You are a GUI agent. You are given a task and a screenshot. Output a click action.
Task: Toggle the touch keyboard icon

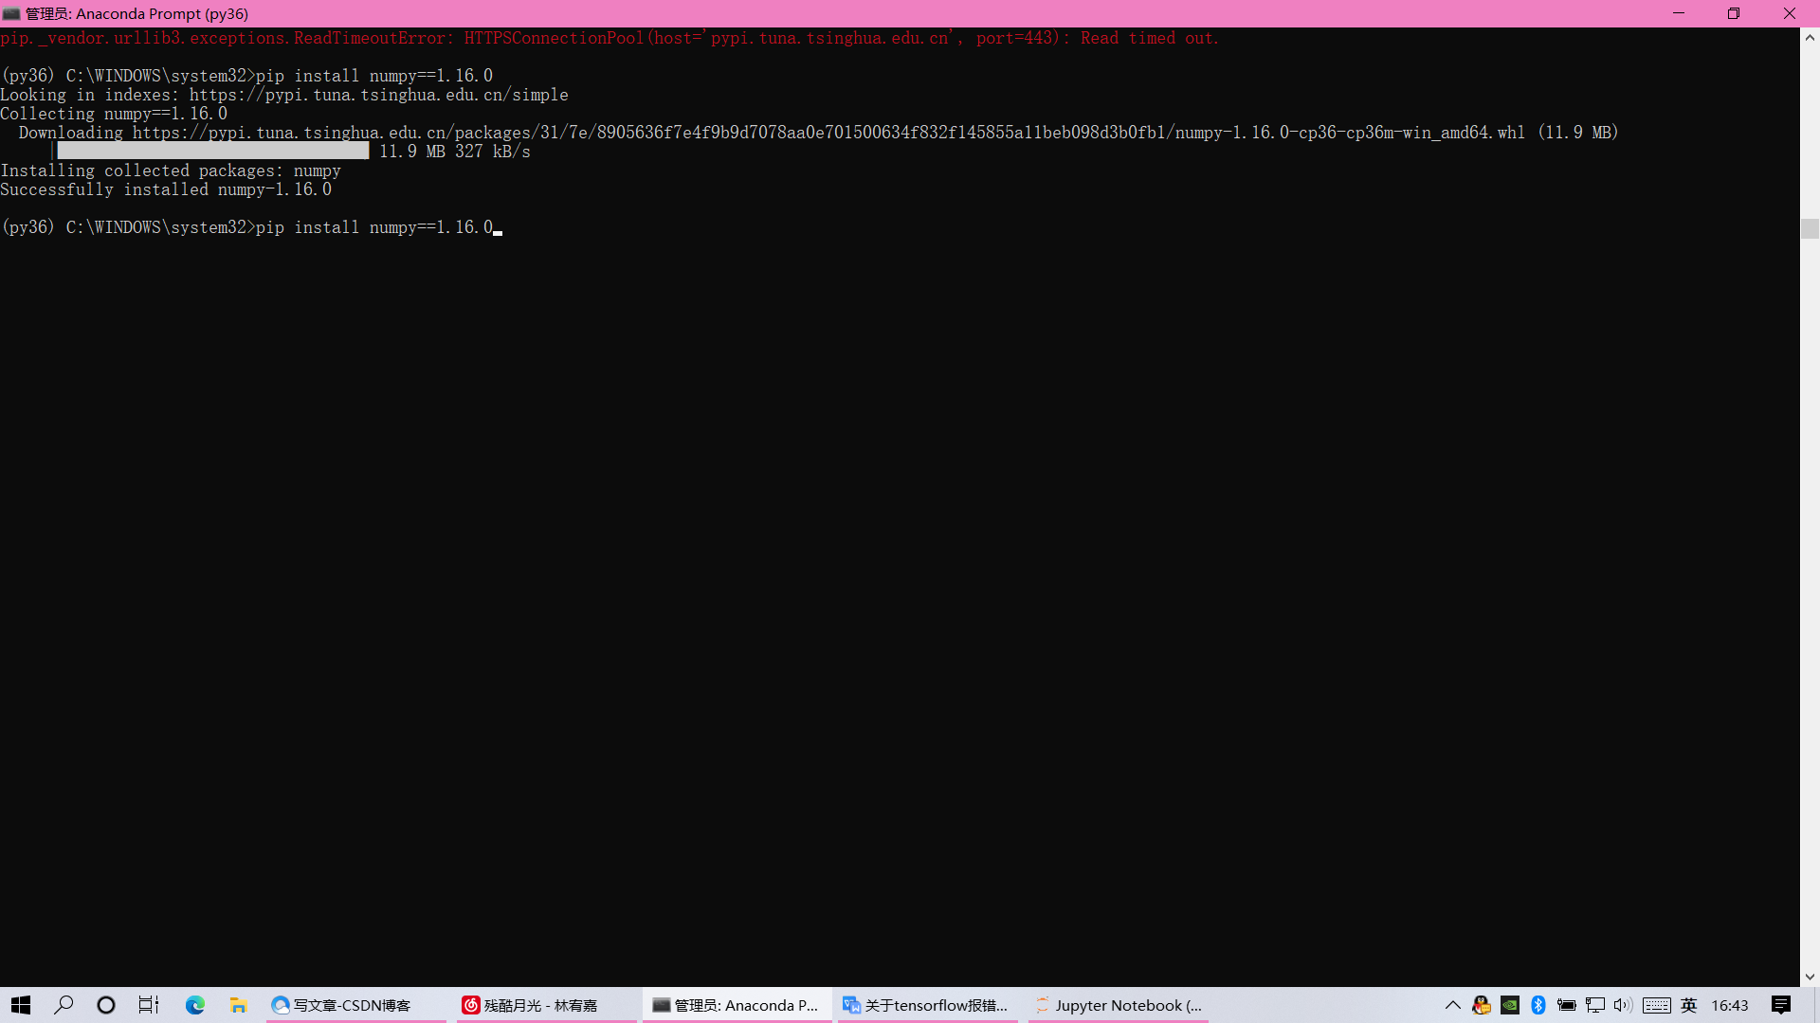tap(1657, 1005)
